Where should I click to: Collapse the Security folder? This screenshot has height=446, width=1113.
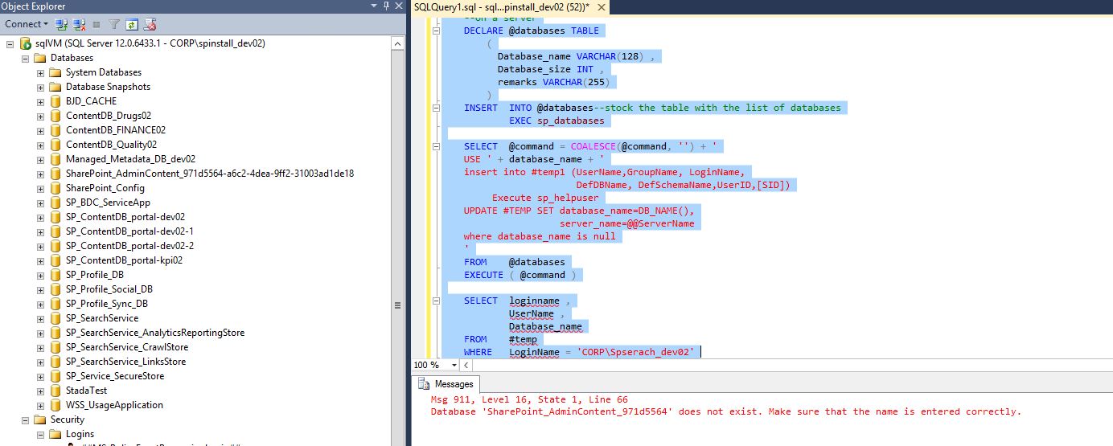pos(26,419)
